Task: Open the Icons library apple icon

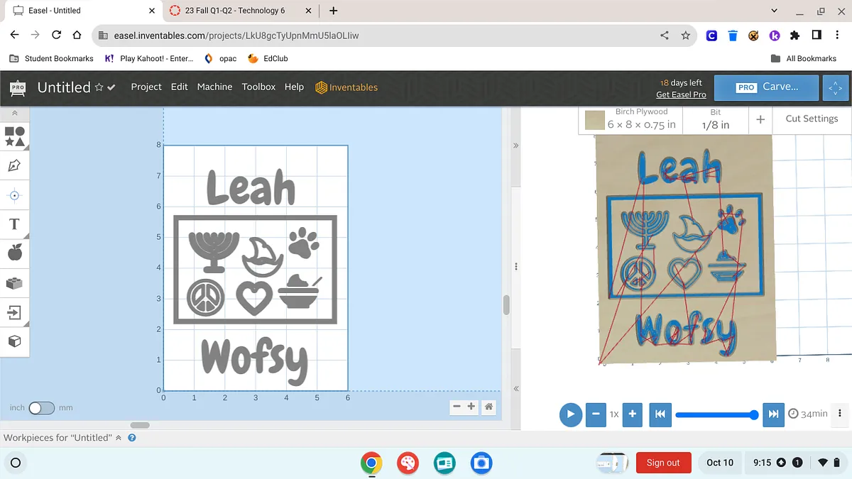Action: [x=15, y=253]
